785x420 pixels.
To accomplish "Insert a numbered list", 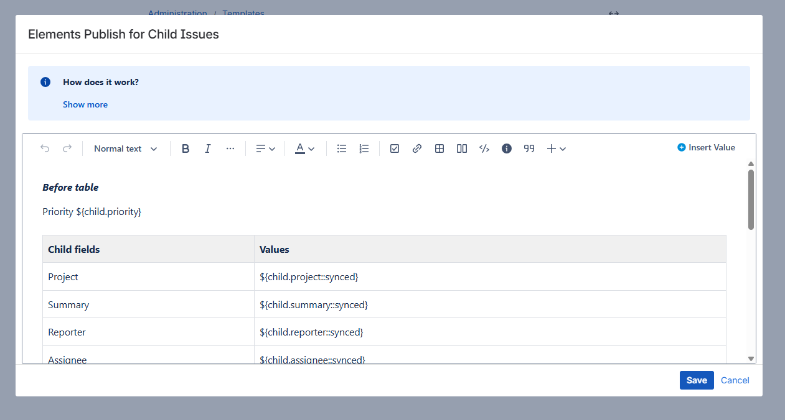I will click(x=364, y=148).
